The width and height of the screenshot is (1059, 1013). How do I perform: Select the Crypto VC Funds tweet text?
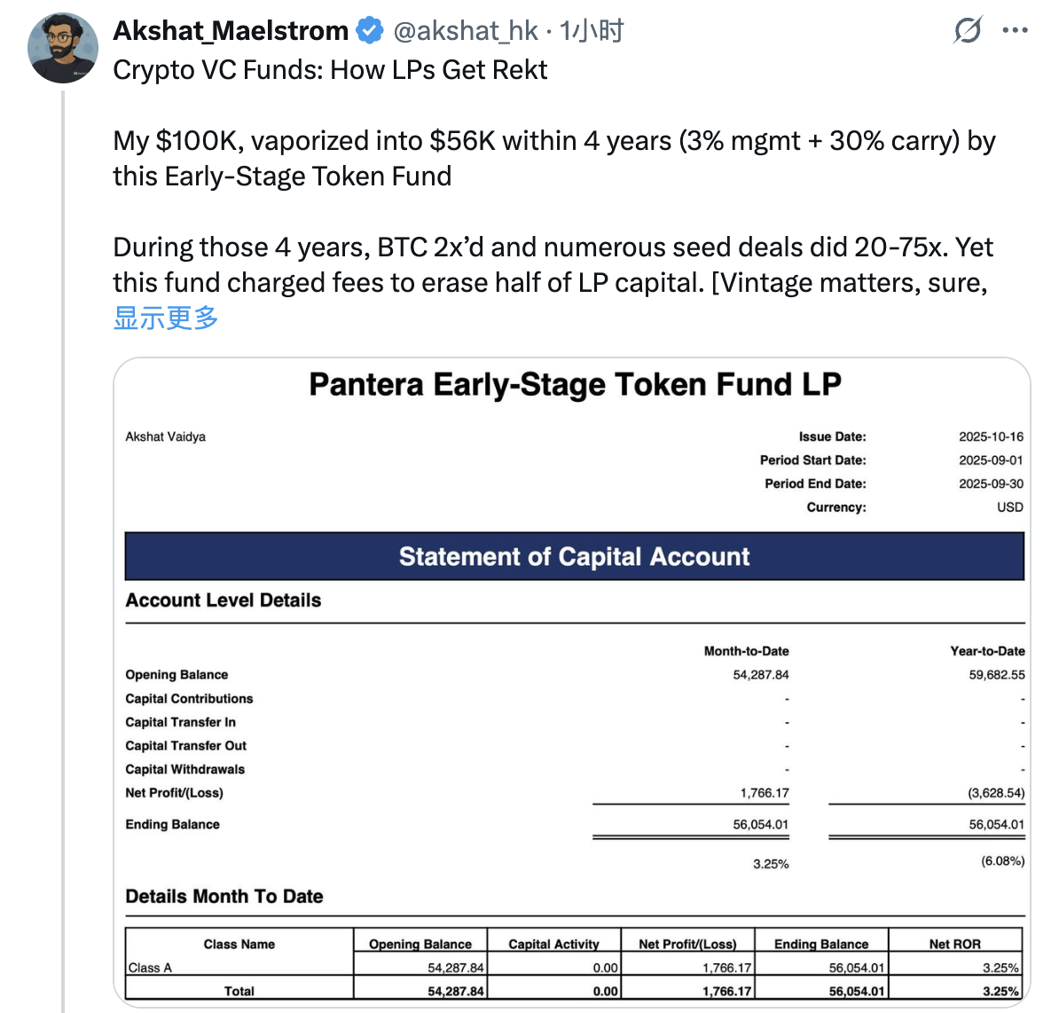pos(330,69)
